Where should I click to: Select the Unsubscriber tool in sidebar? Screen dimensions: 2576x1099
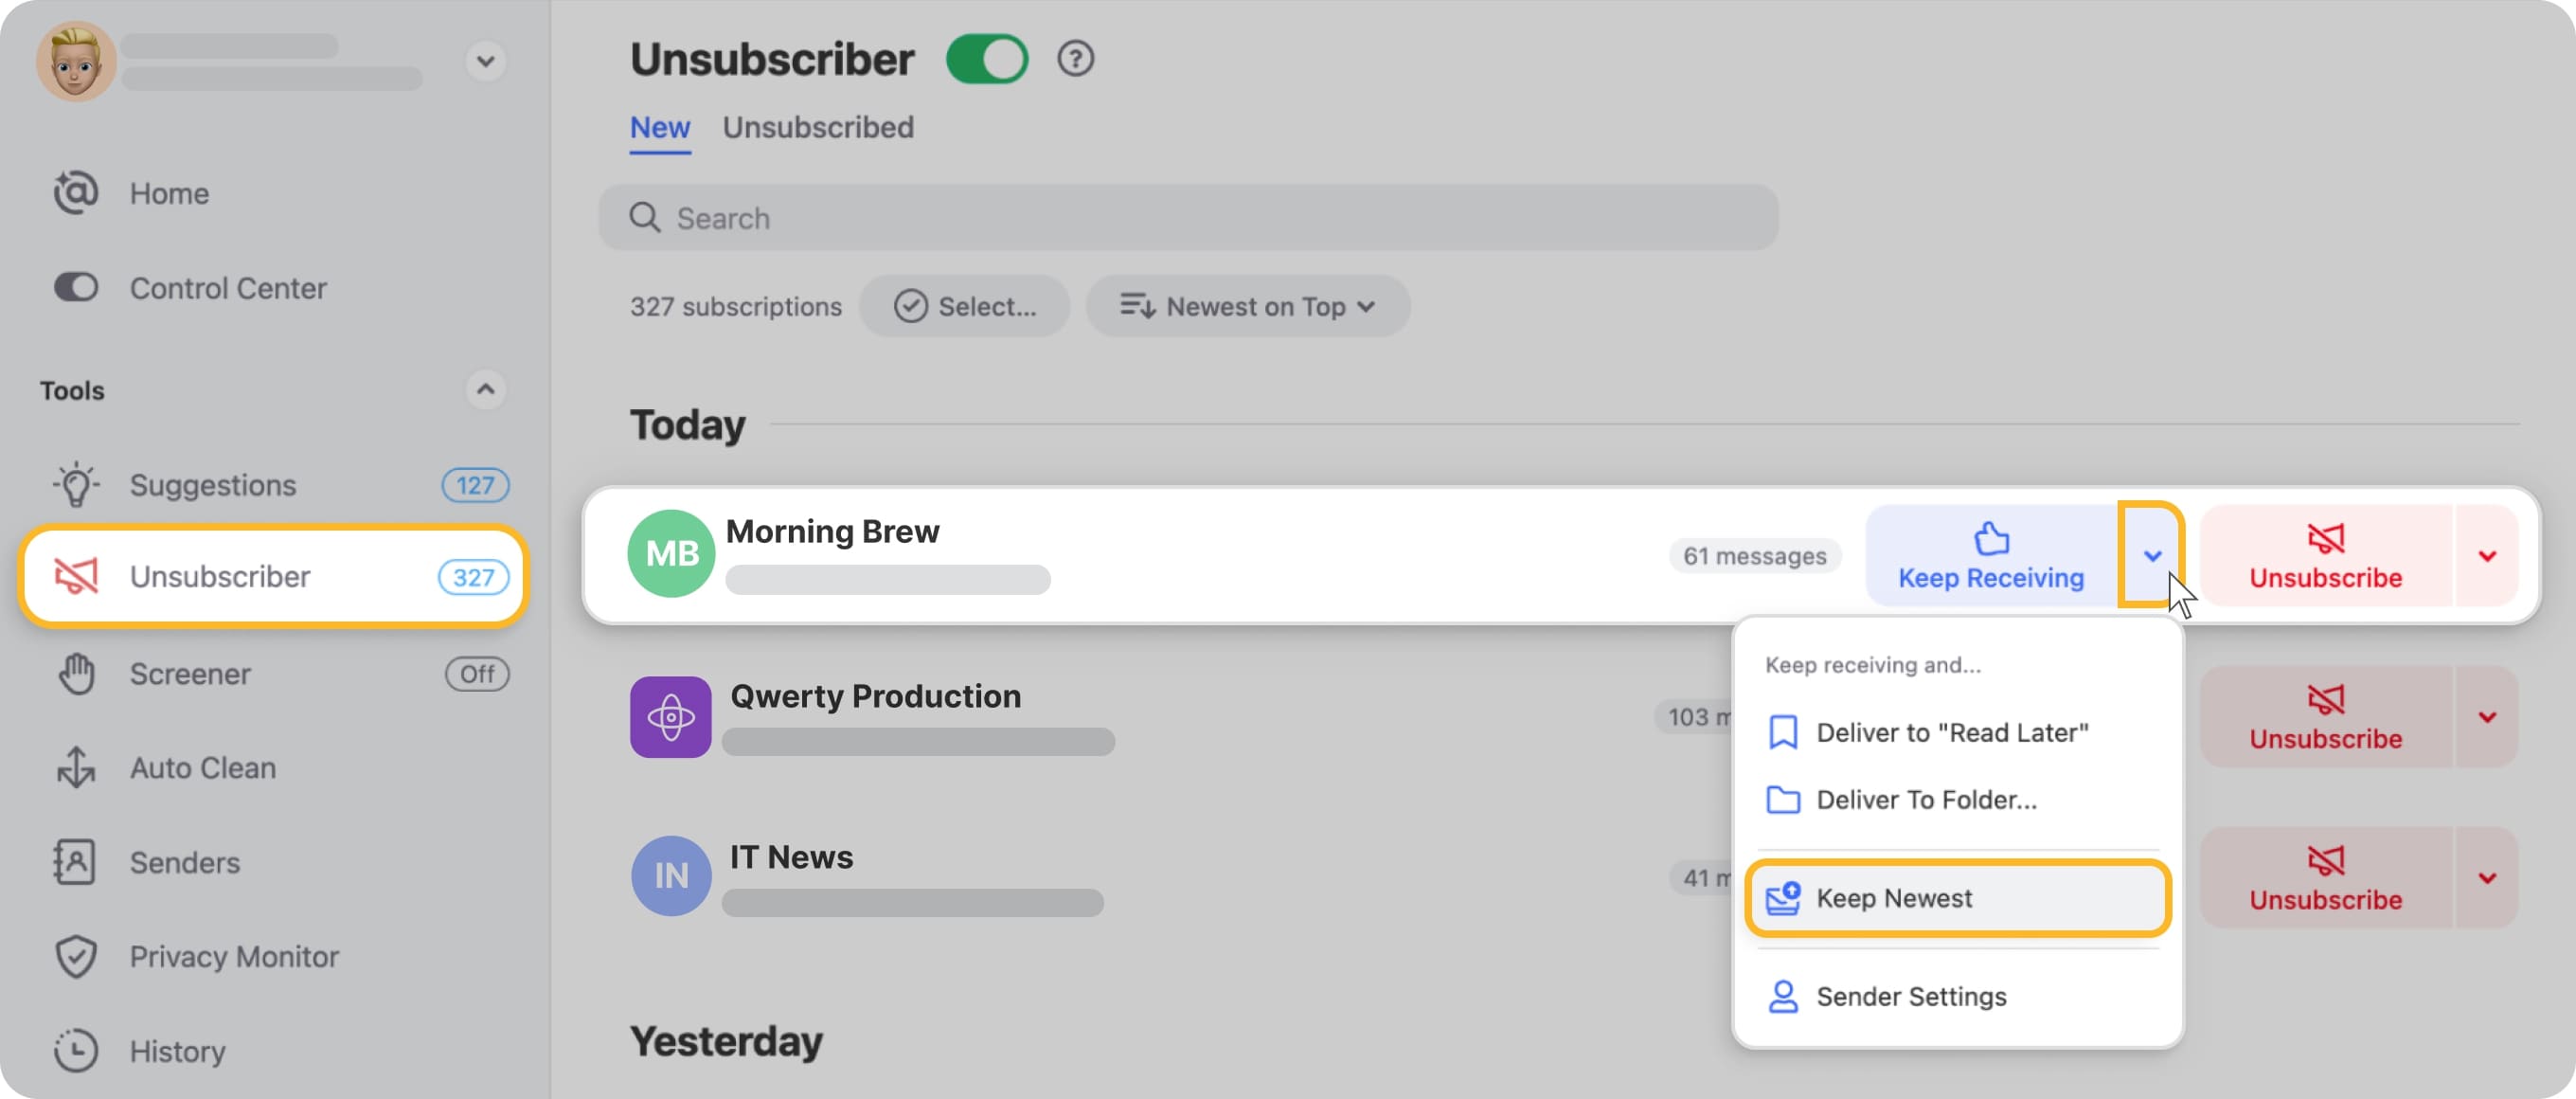tap(219, 576)
